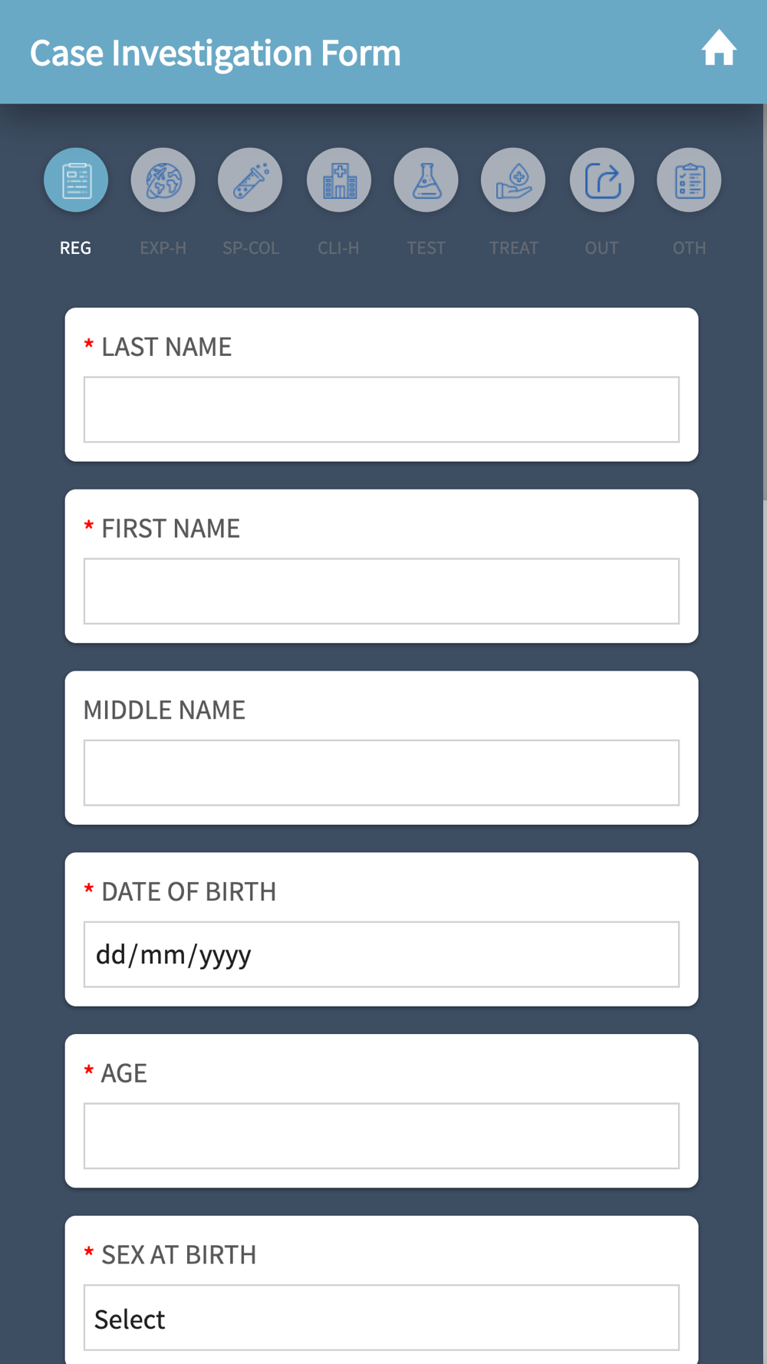Select the REG registration clipboard icon

coord(76,180)
